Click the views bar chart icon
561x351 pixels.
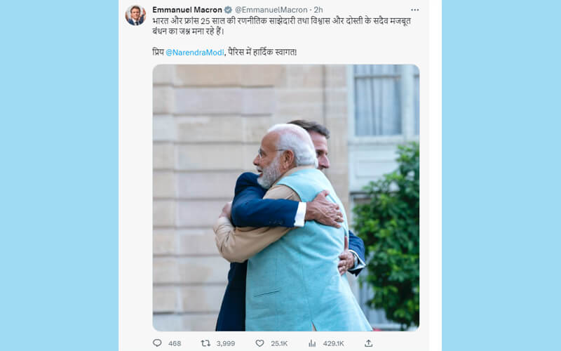[x=312, y=343]
